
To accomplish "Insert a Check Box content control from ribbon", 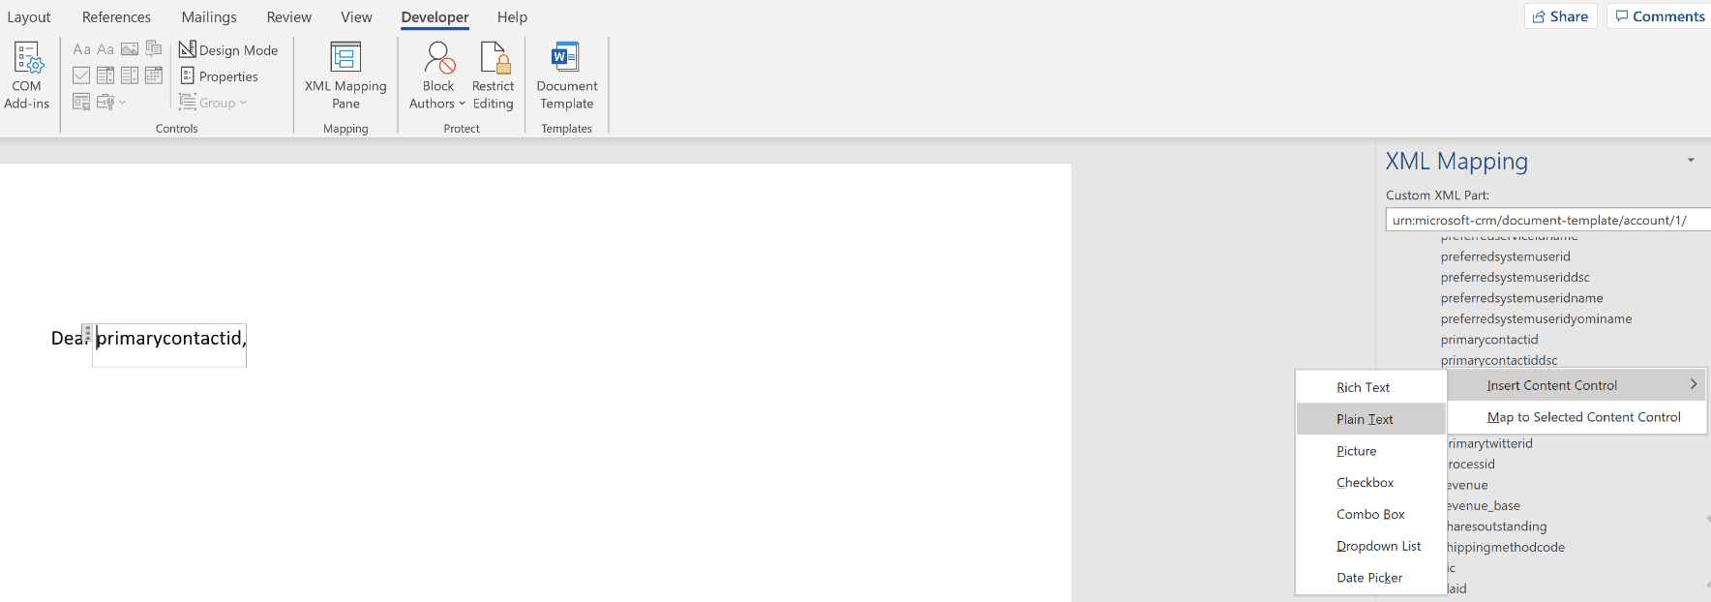I will pos(82,75).
